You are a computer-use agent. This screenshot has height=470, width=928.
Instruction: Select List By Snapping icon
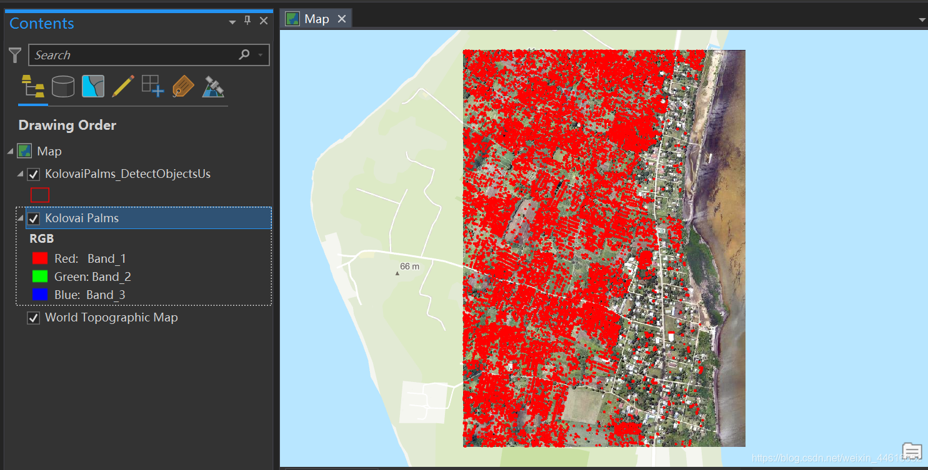point(153,86)
